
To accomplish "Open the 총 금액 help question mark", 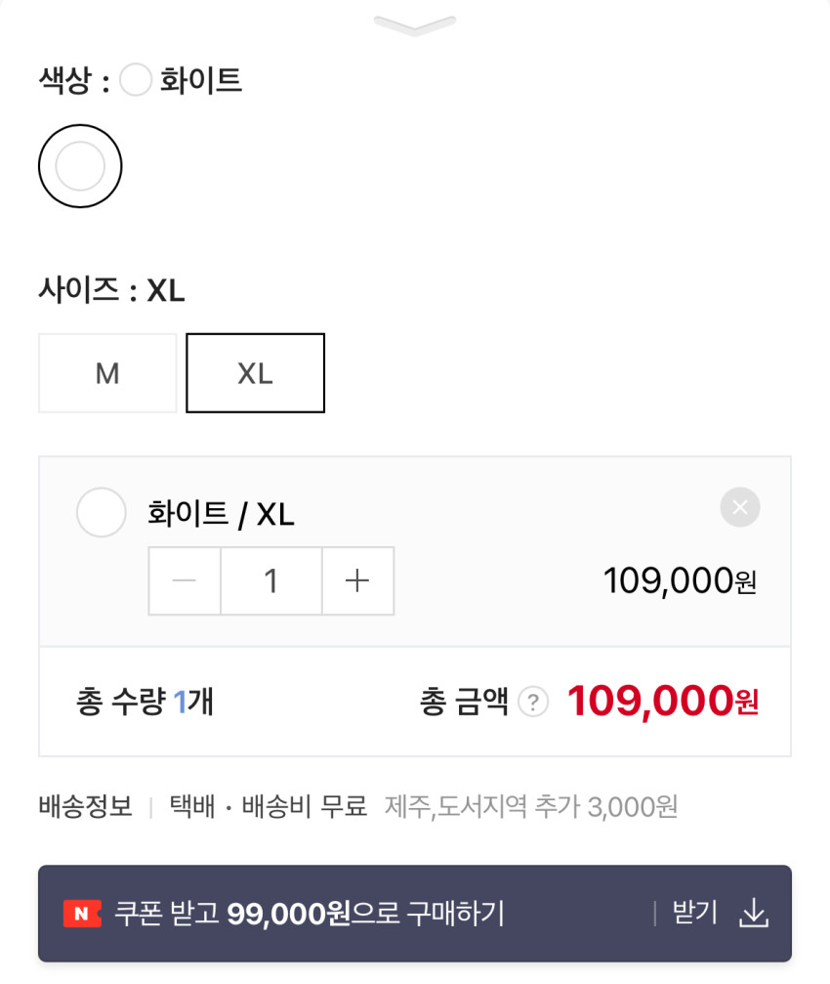I will pos(533,702).
